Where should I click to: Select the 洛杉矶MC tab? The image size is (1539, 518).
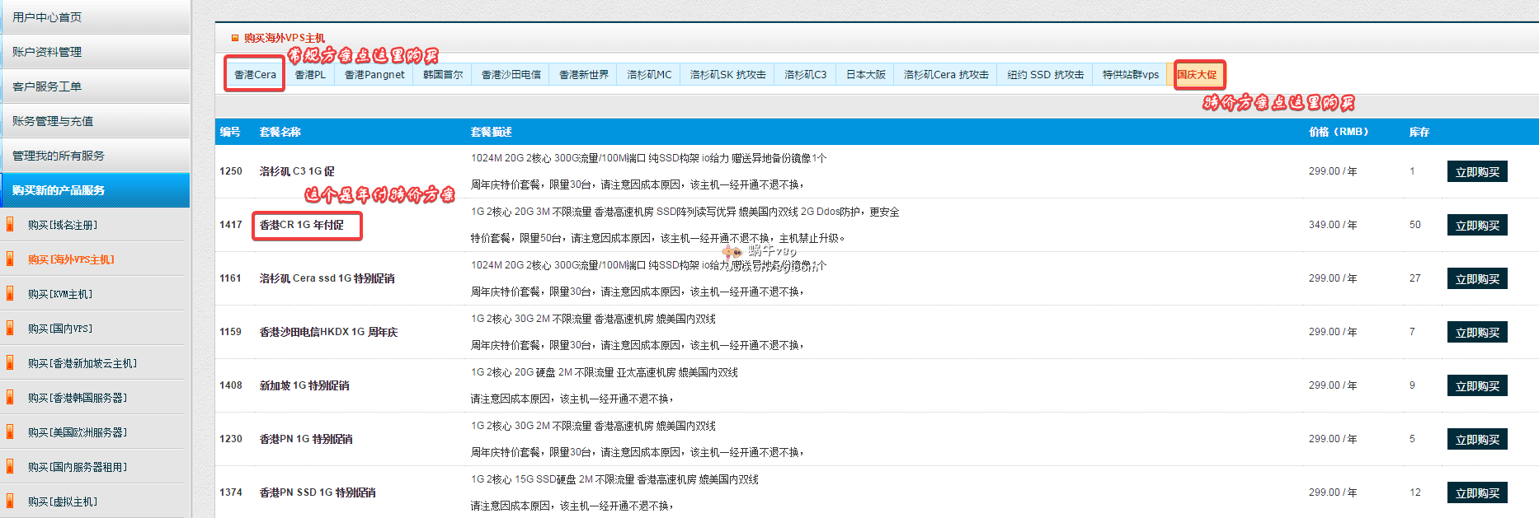pyautogui.click(x=649, y=75)
